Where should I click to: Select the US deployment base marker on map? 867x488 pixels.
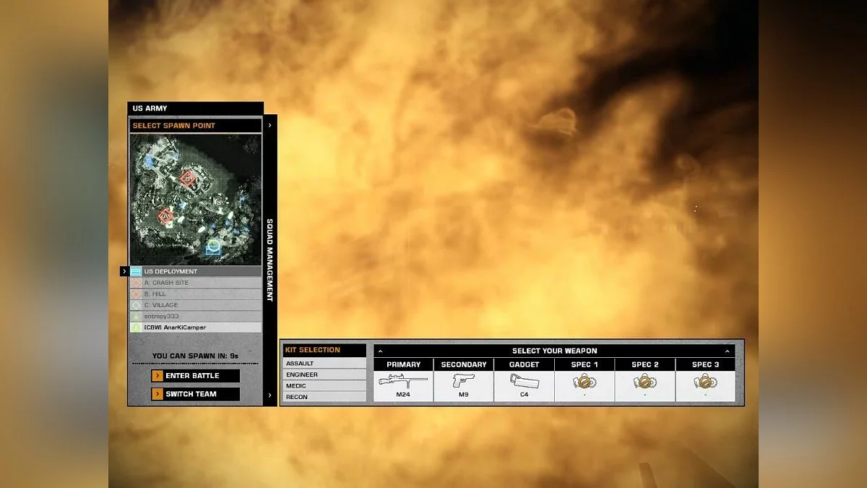(212, 247)
